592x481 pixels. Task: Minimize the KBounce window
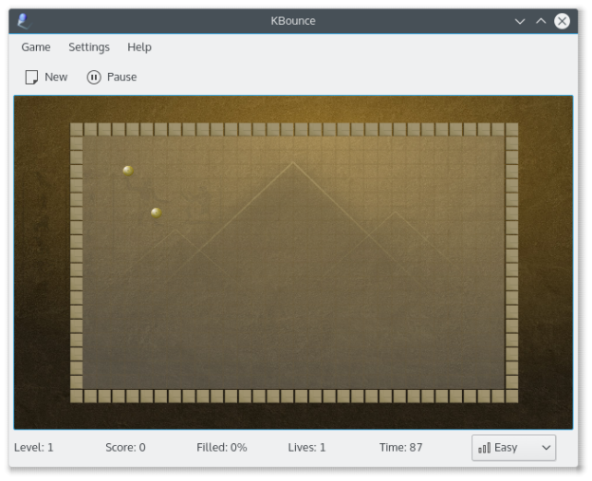click(520, 21)
